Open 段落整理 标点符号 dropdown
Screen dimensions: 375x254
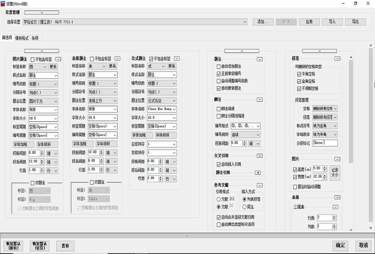(x=325, y=126)
